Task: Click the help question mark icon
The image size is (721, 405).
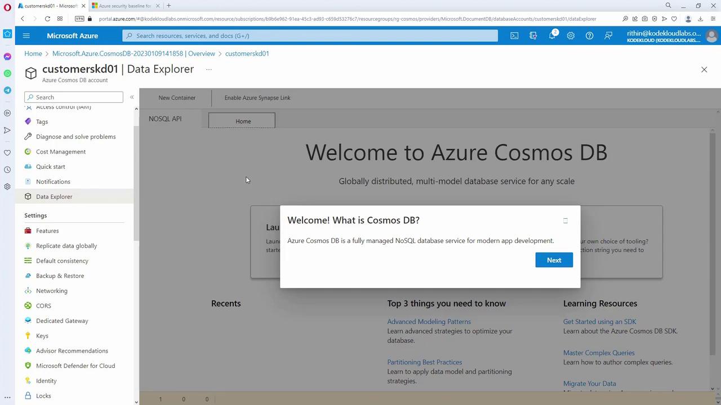Action: click(x=589, y=35)
